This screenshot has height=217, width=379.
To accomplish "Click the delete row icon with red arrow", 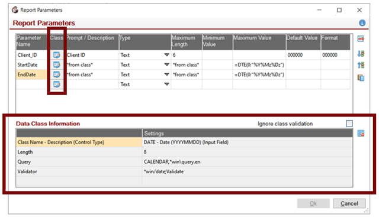I will tap(361, 38).
